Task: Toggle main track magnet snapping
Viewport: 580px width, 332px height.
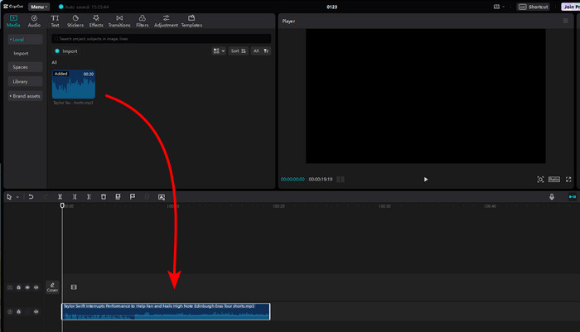Action: coord(573,197)
